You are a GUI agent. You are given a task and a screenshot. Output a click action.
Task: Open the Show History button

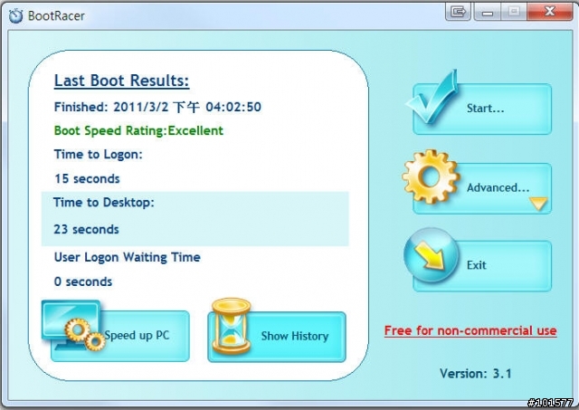[277, 337]
